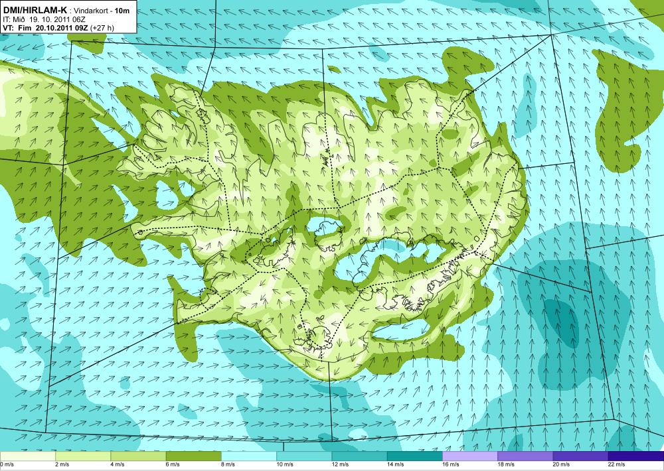Select the 18–20 m/s purple legend swatch
This screenshot has height=471, width=664.
[x=525, y=456]
